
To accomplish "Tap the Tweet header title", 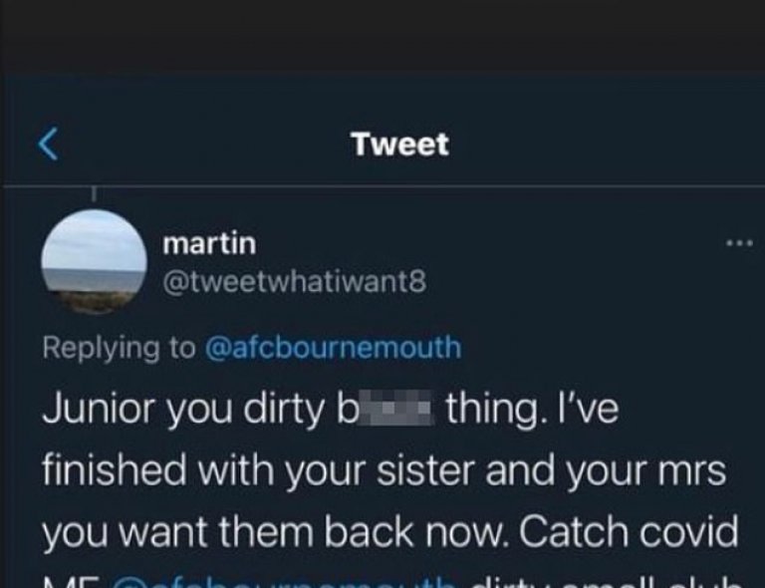I will (400, 145).
